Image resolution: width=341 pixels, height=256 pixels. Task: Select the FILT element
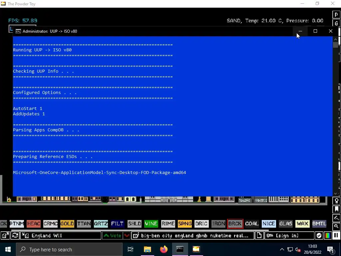click(x=118, y=224)
